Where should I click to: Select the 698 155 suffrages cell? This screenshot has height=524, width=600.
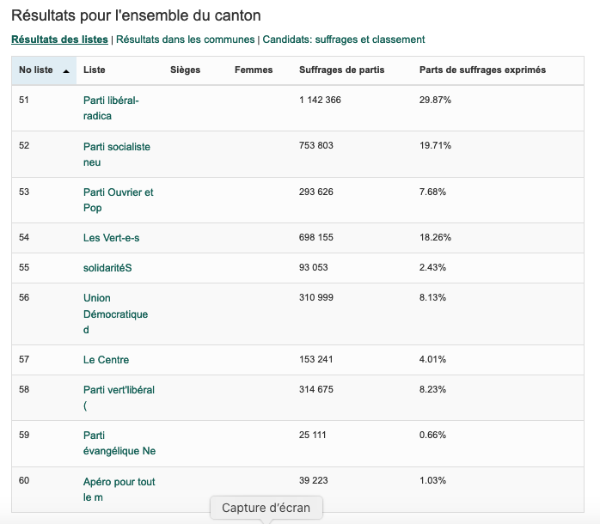tap(316, 237)
